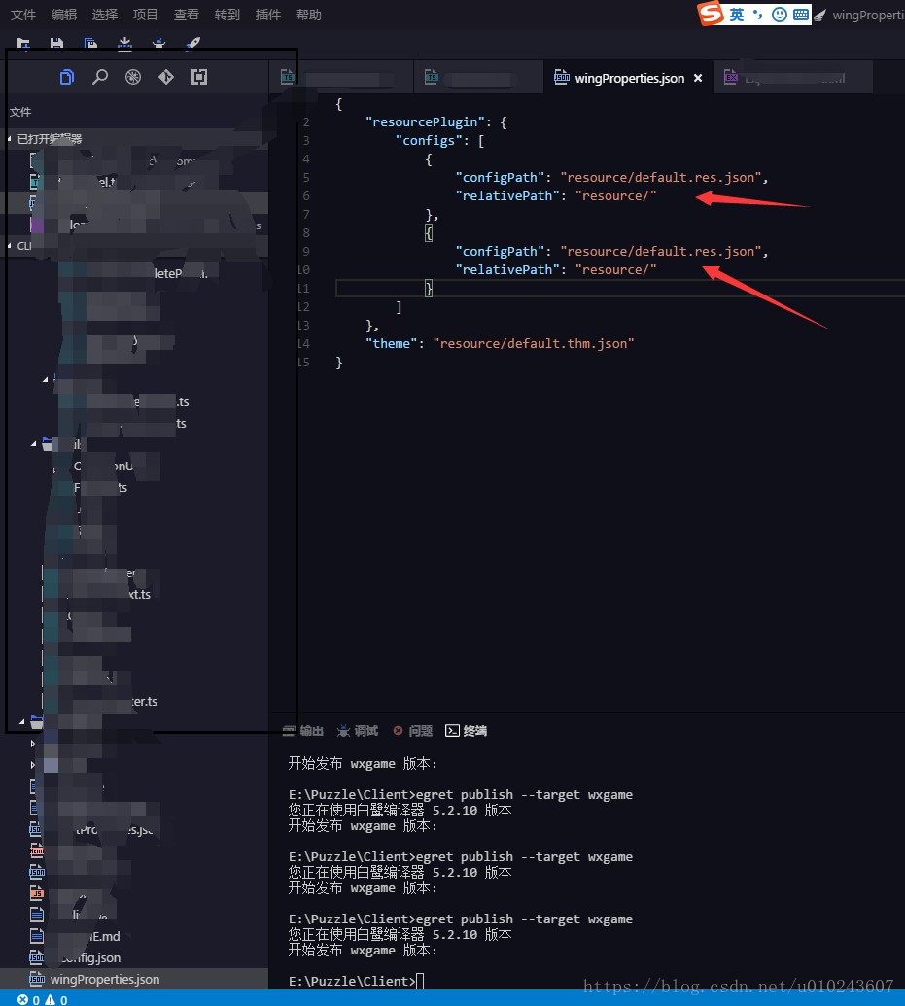
Task: Click the errors count in status bar
Action: 29,999
